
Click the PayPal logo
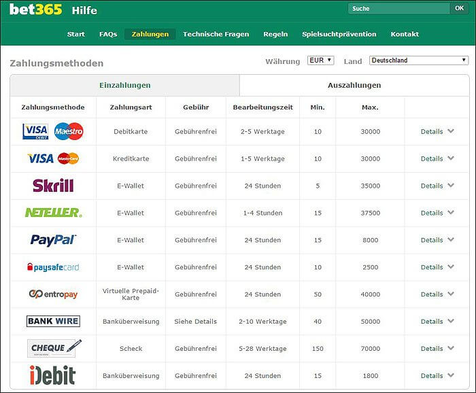coord(54,240)
